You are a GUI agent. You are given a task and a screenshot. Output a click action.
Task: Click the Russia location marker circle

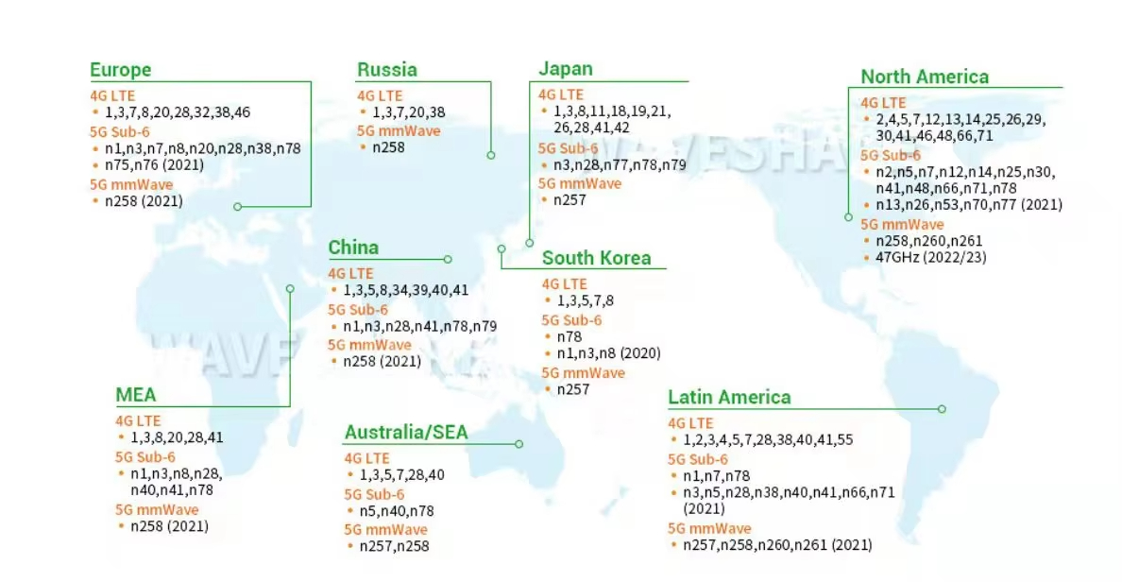pos(491,154)
